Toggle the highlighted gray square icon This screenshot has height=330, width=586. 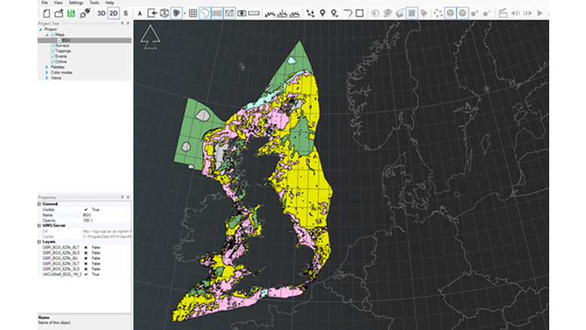(x=412, y=13)
